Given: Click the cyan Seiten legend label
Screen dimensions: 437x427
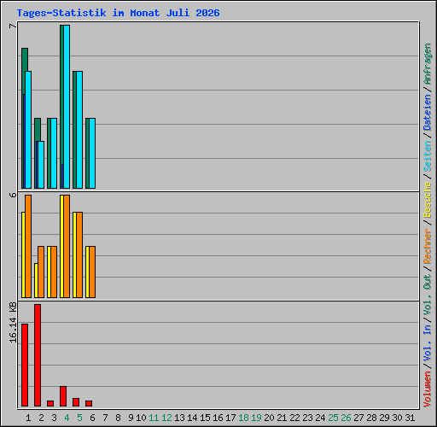Looking at the screenshot, I should coord(427,156).
